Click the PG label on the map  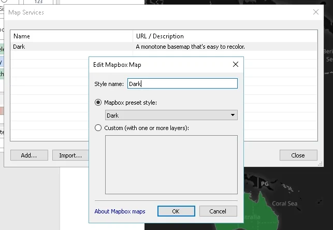[265, 184]
